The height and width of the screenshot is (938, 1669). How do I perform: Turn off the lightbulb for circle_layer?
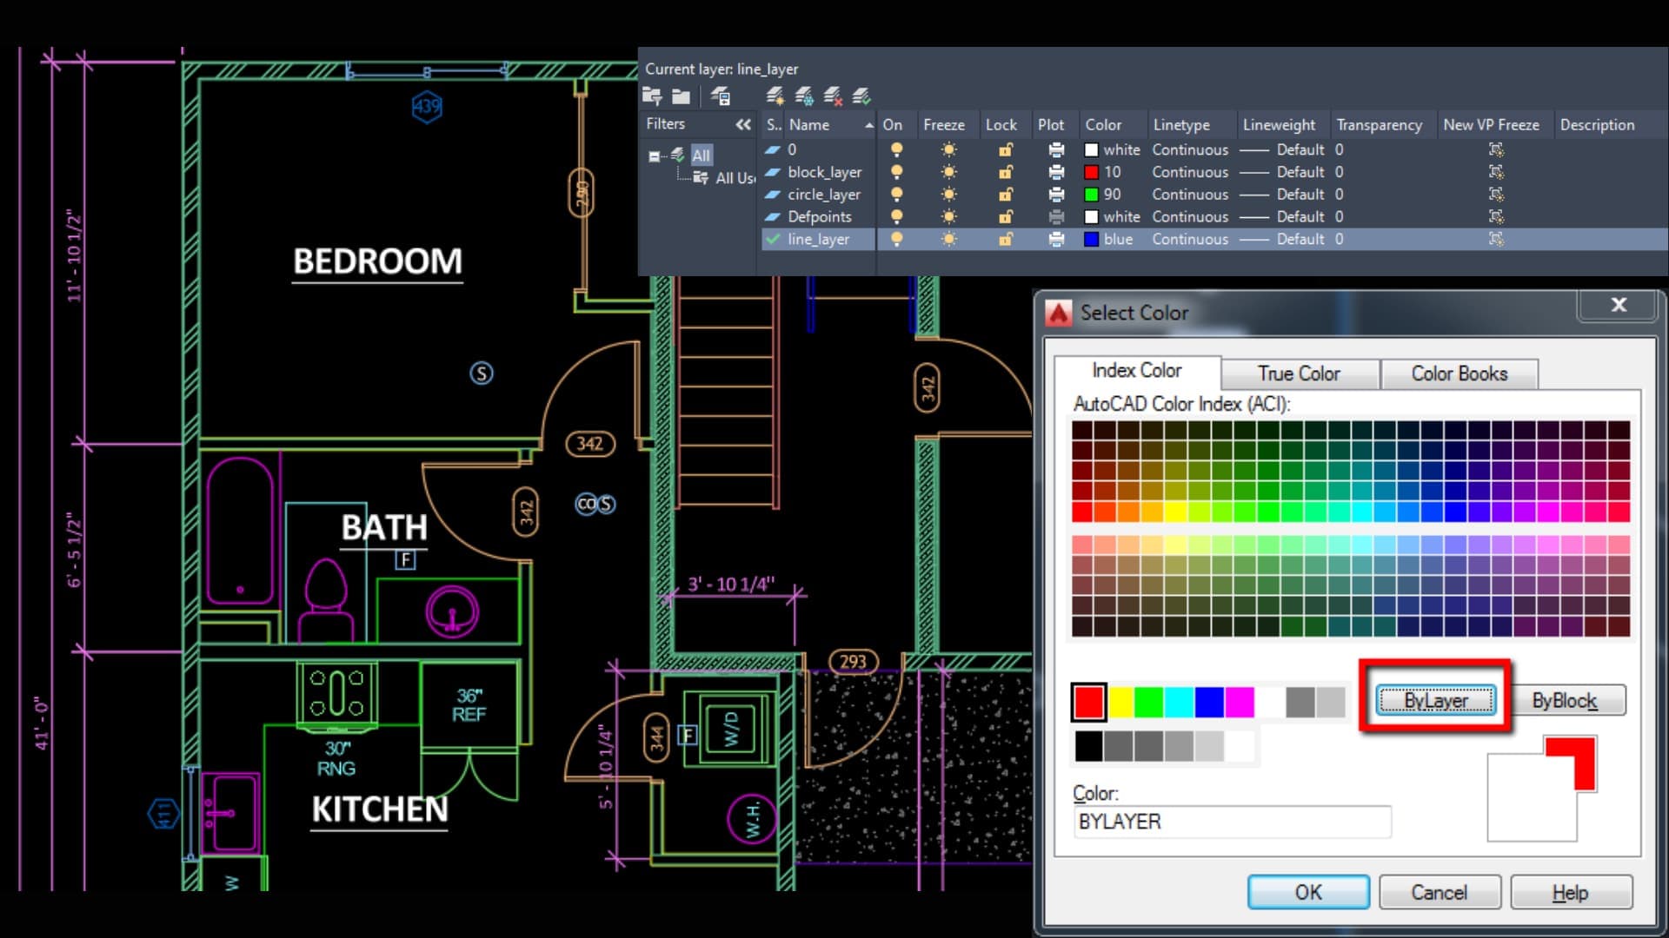pyautogui.click(x=897, y=195)
